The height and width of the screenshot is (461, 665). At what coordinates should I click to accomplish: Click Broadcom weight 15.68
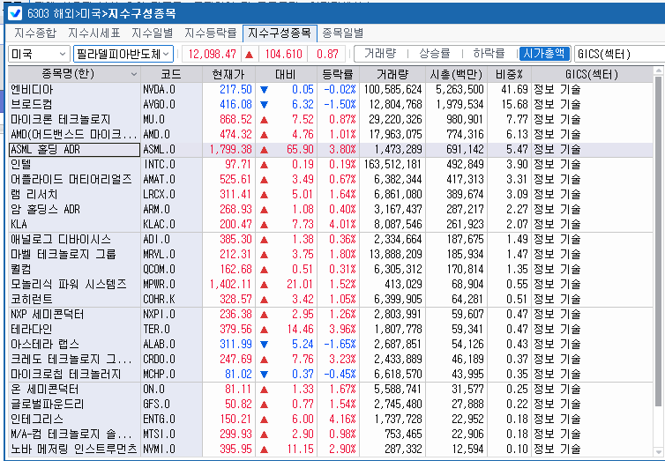tap(515, 104)
